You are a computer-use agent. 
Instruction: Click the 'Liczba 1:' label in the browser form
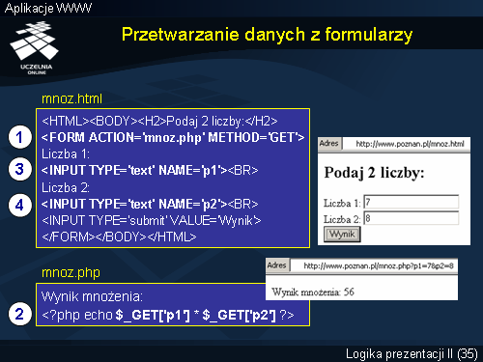point(342,203)
